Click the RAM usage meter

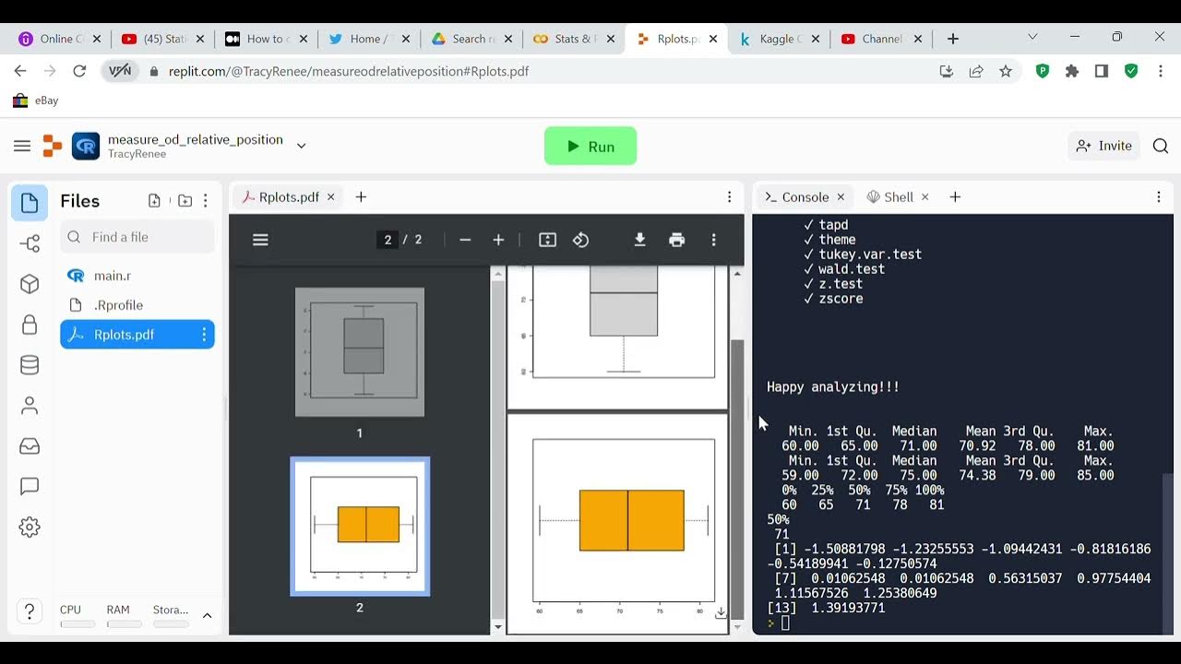tap(124, 616)
